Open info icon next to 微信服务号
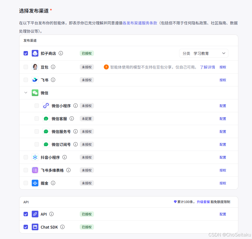Screen dimensions: 252x239 (x=76, y=131)
